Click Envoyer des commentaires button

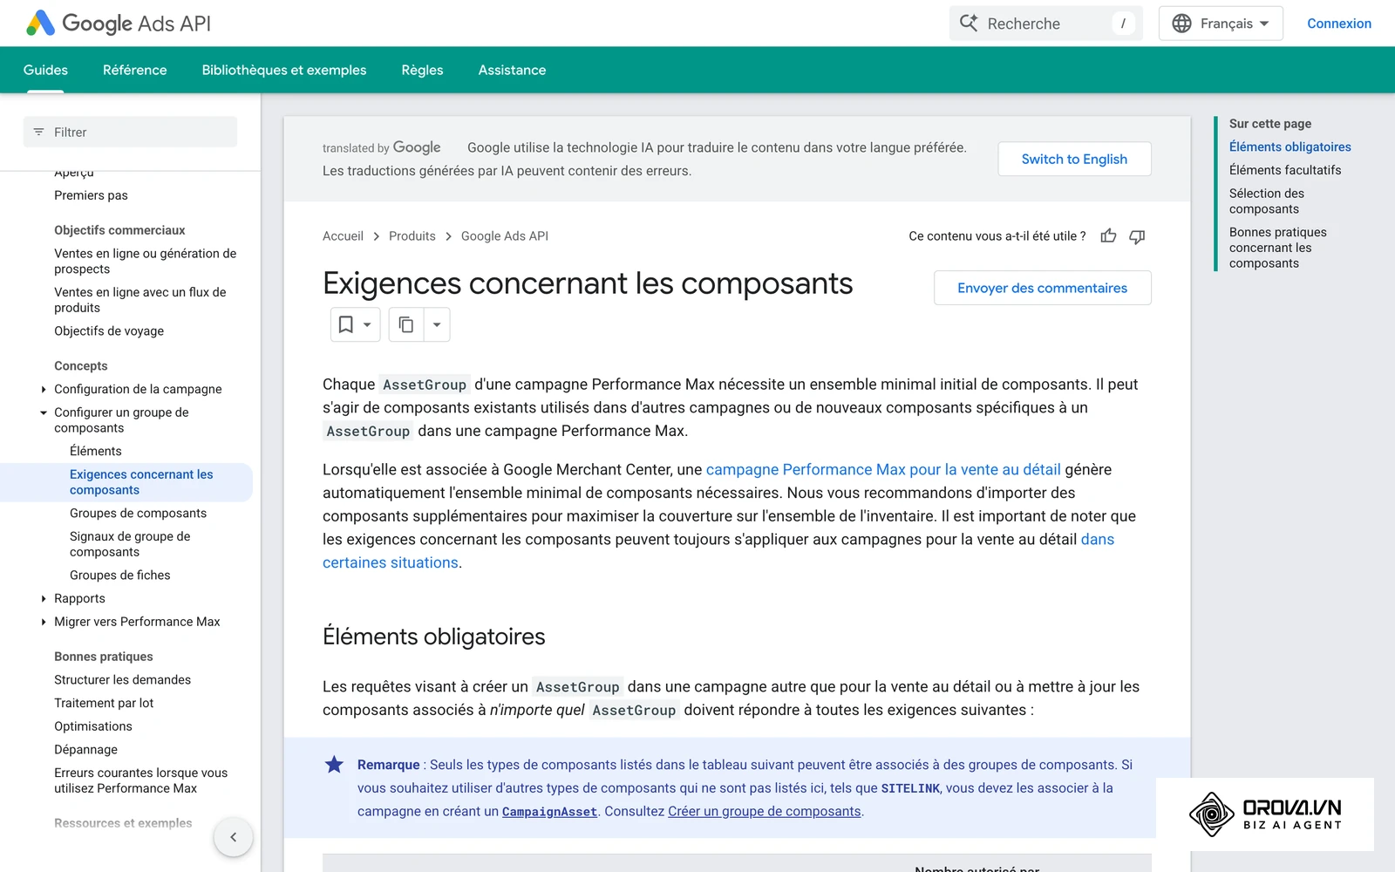(1042, 288)
